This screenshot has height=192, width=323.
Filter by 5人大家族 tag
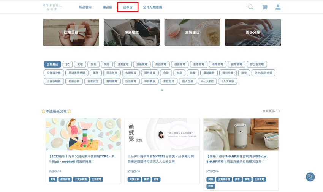(x=228, y=81)
